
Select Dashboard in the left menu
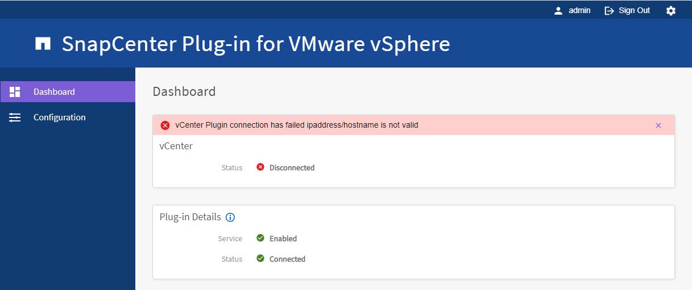click(54, 92)
